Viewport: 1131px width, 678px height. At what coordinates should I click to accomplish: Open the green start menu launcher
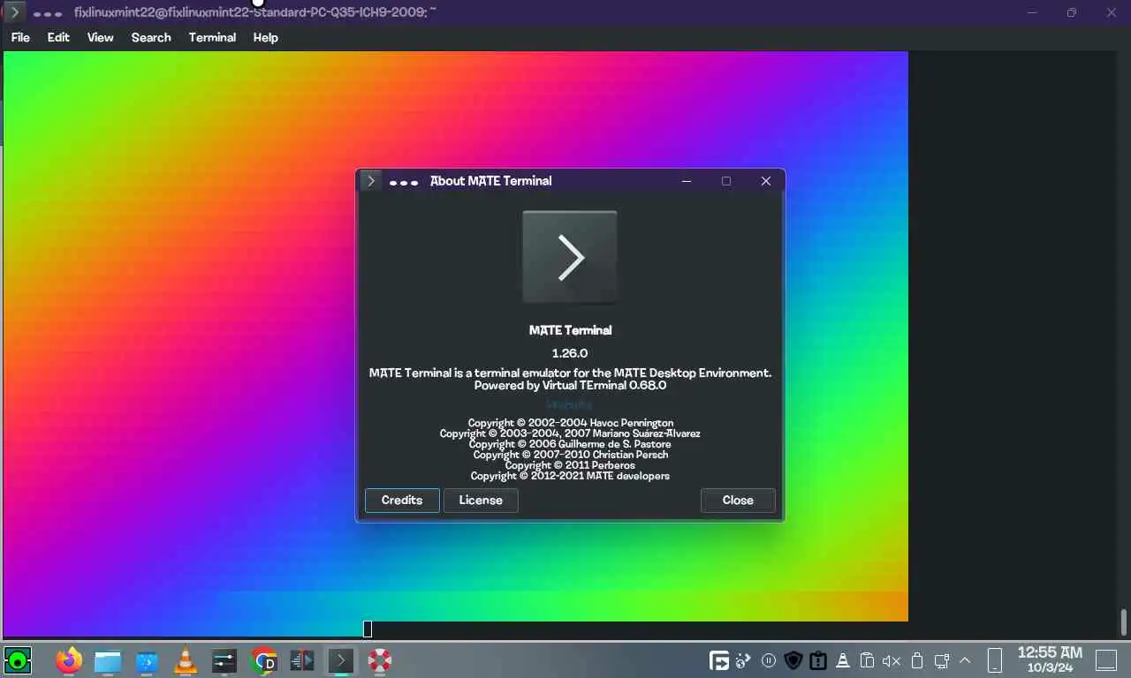(18, 660)
